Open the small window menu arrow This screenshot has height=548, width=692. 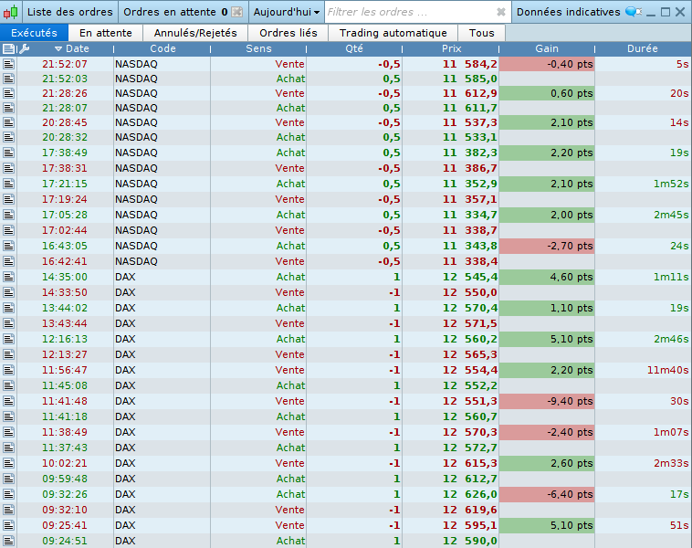pyautogui.click(x=650, y=13)
